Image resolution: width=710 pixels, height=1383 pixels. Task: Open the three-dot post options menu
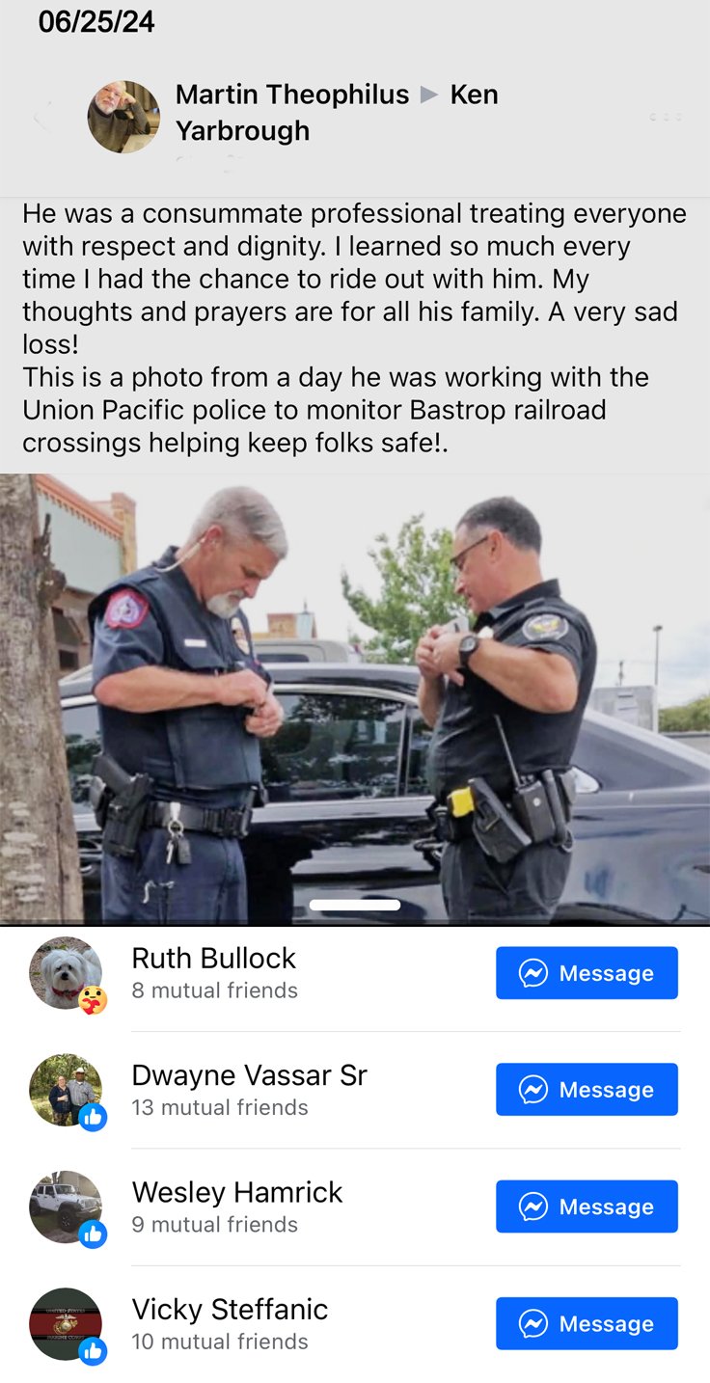click(x=666, y=117)
